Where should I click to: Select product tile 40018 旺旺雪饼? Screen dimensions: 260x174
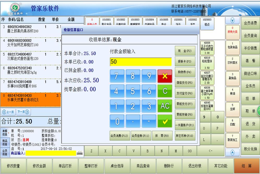[x=207, y=63]
